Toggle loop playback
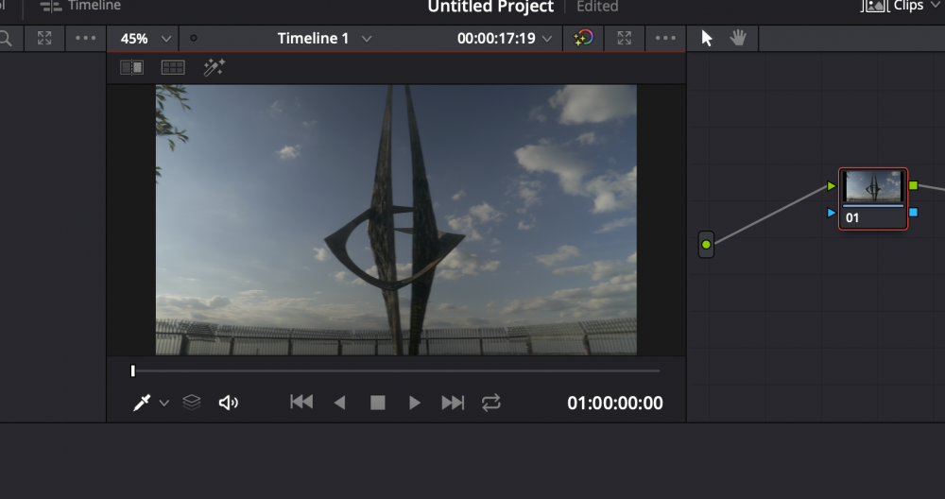This screenshot has height=499, width=945. [x=490, y=403]
